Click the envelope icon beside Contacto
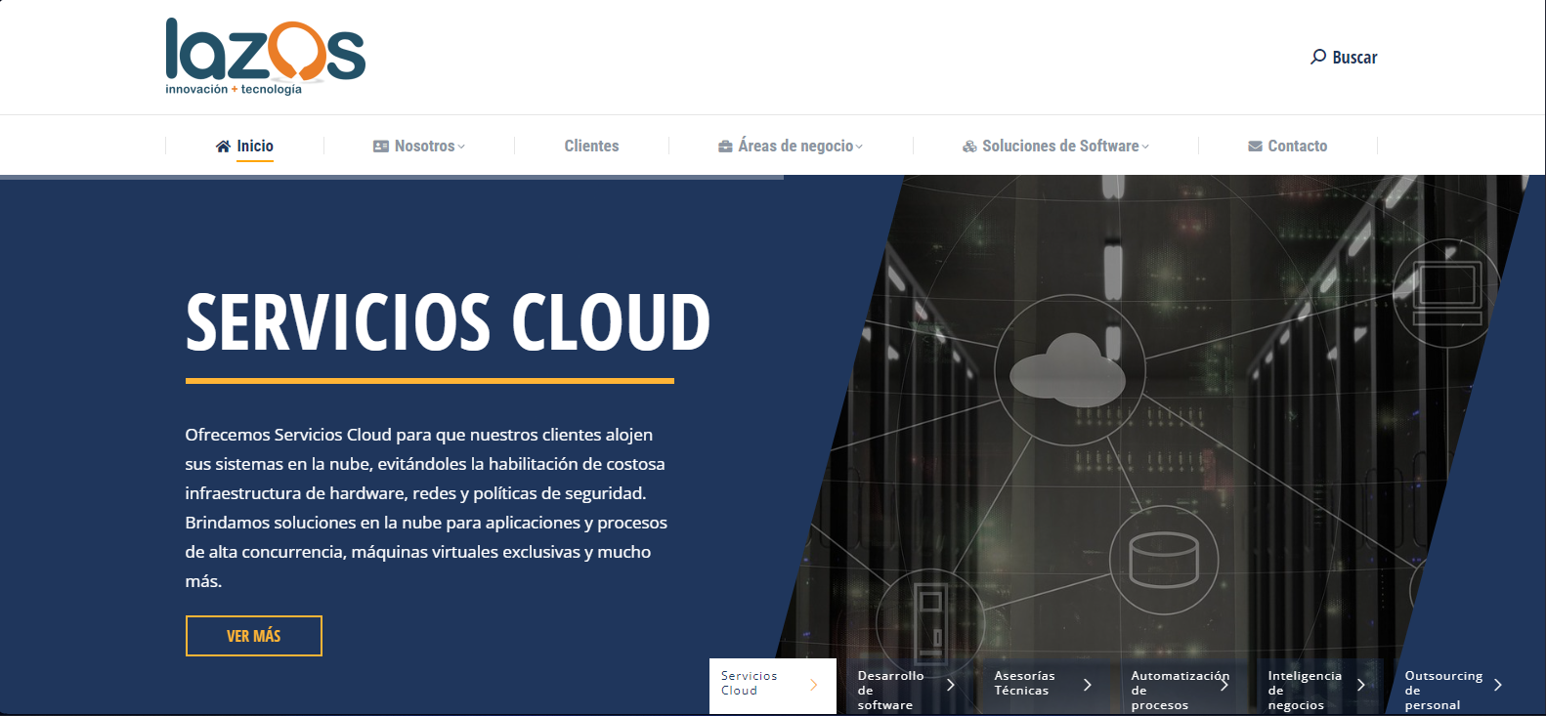 (x=1255, y=147)
